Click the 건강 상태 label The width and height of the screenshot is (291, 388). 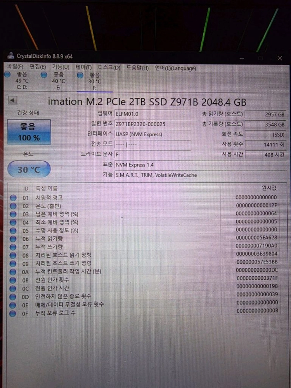[x=28, y=113]
